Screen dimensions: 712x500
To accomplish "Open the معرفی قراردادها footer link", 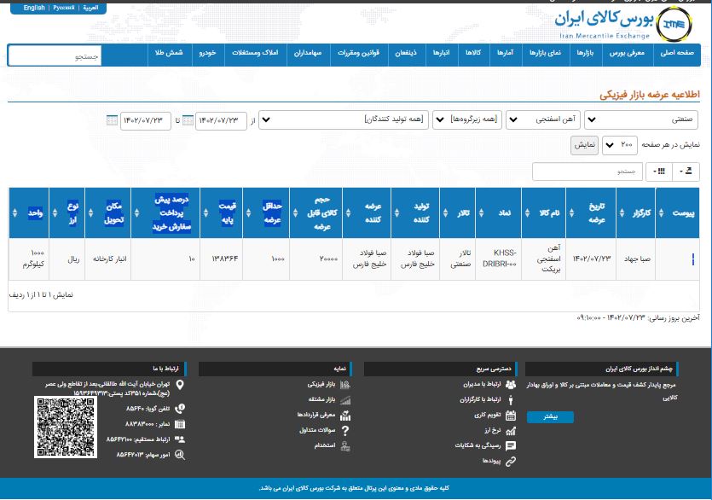I will [316, 415].
